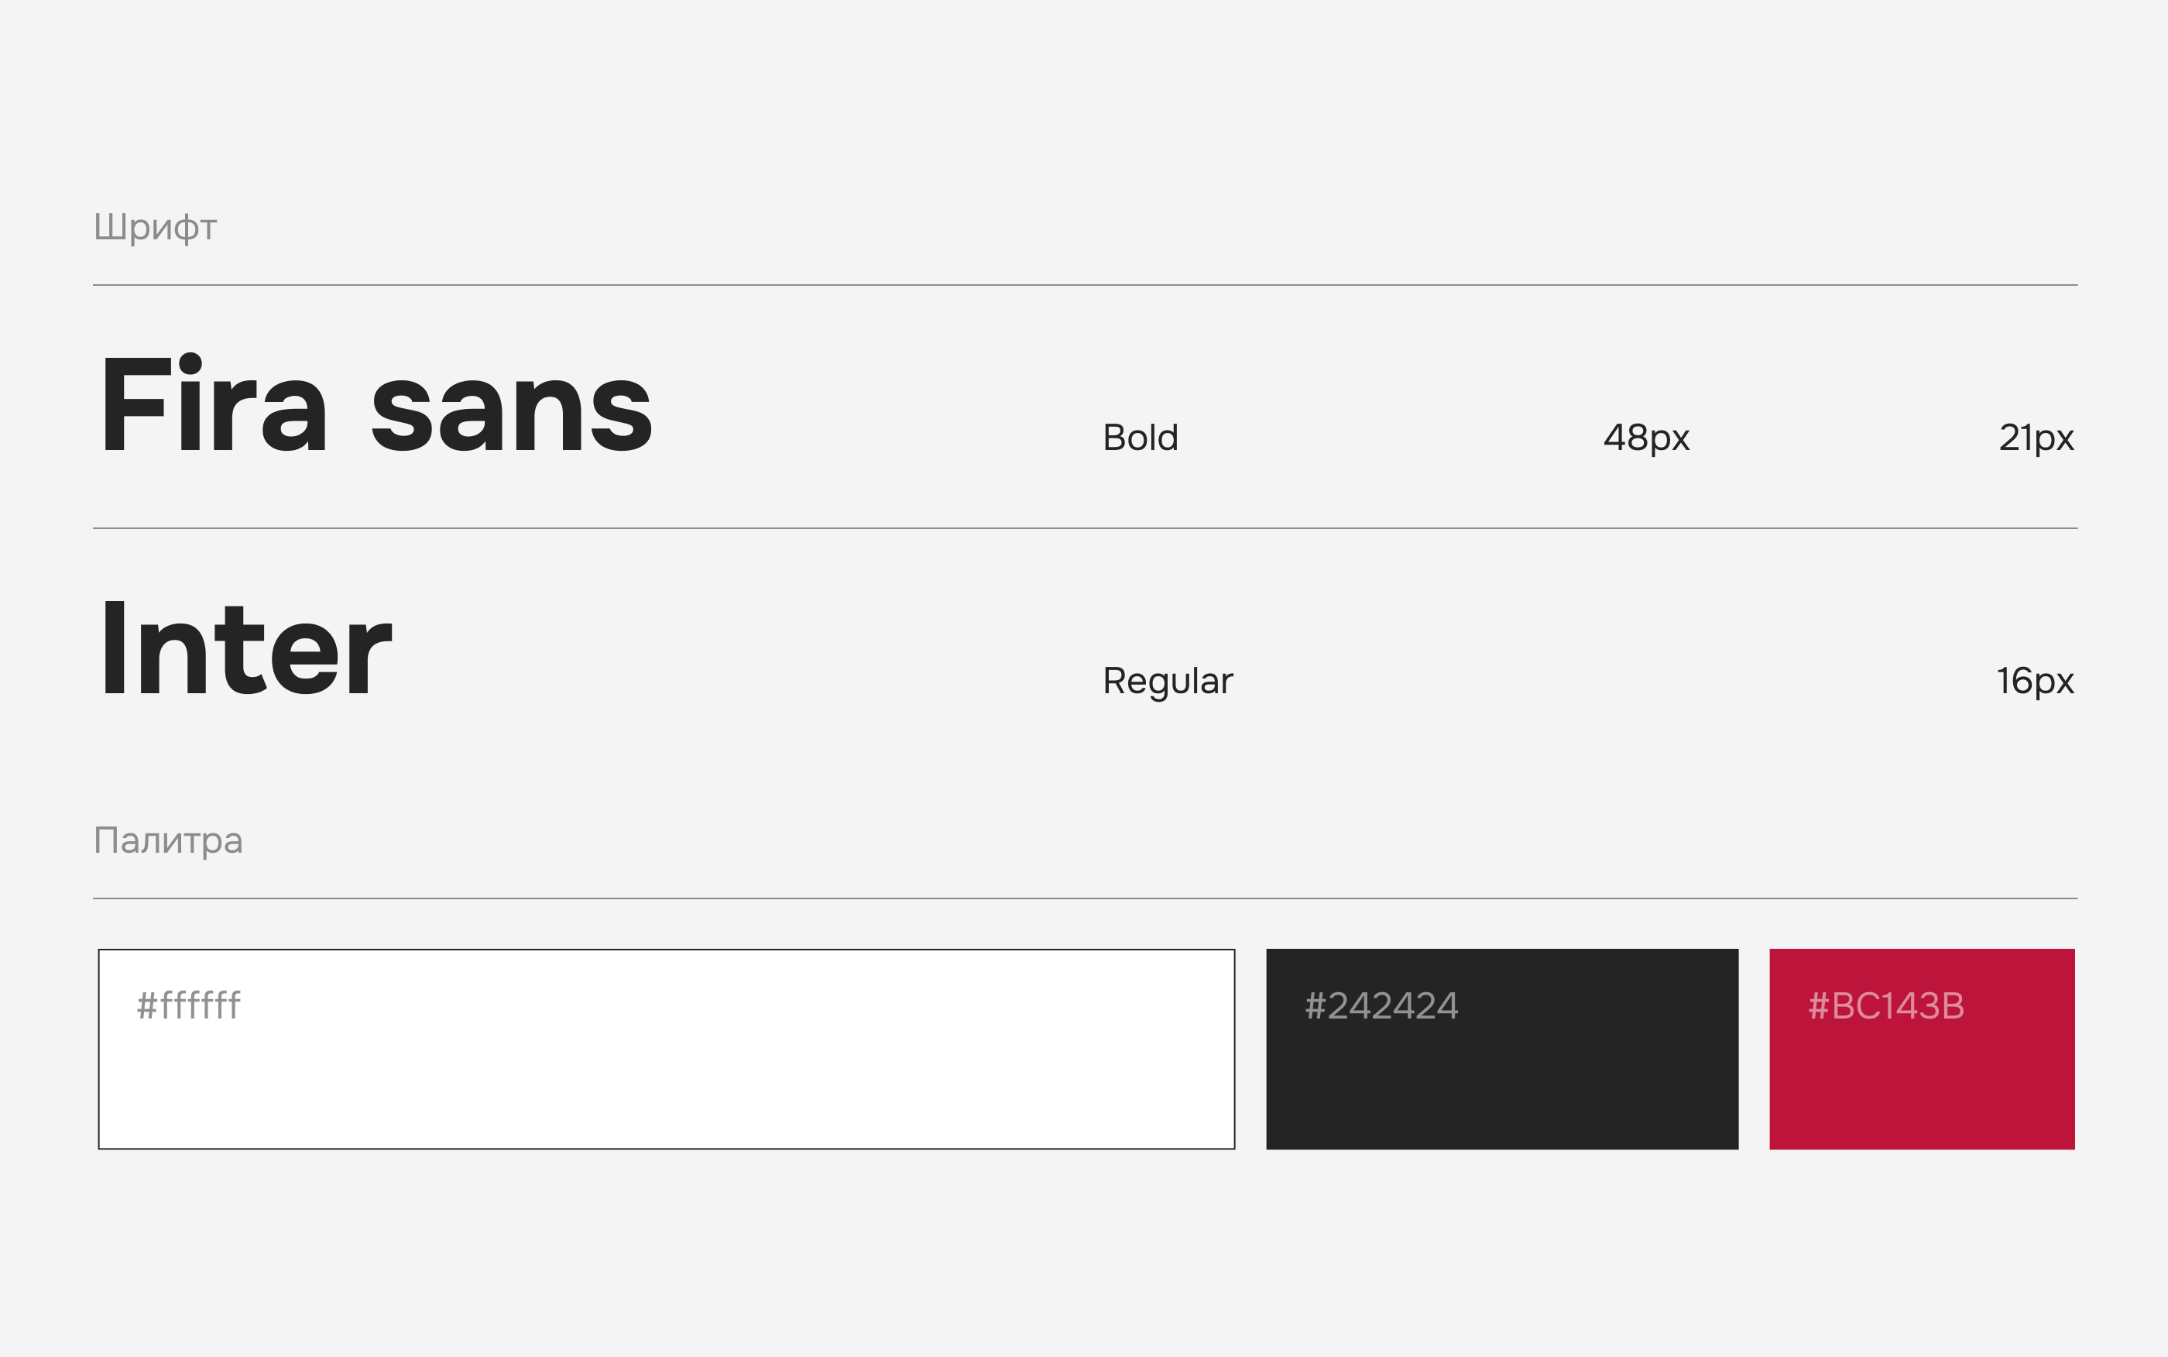Pick the crimson red color swatch

click(x=1921, y=1077)
